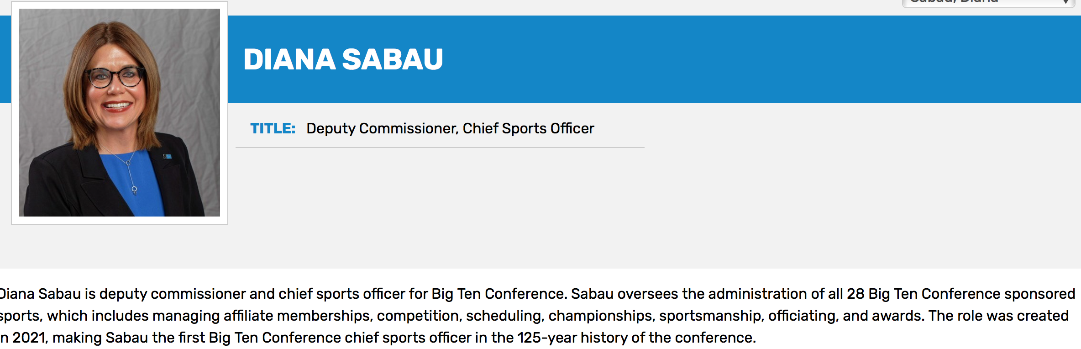Click the blue TITLE: label
Image resolution: width=1081 pixels, height=349 pixels.
coord(273,128)
